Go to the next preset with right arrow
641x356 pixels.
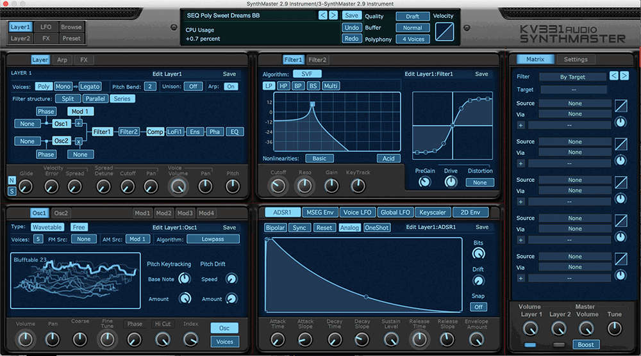[333, 15]
